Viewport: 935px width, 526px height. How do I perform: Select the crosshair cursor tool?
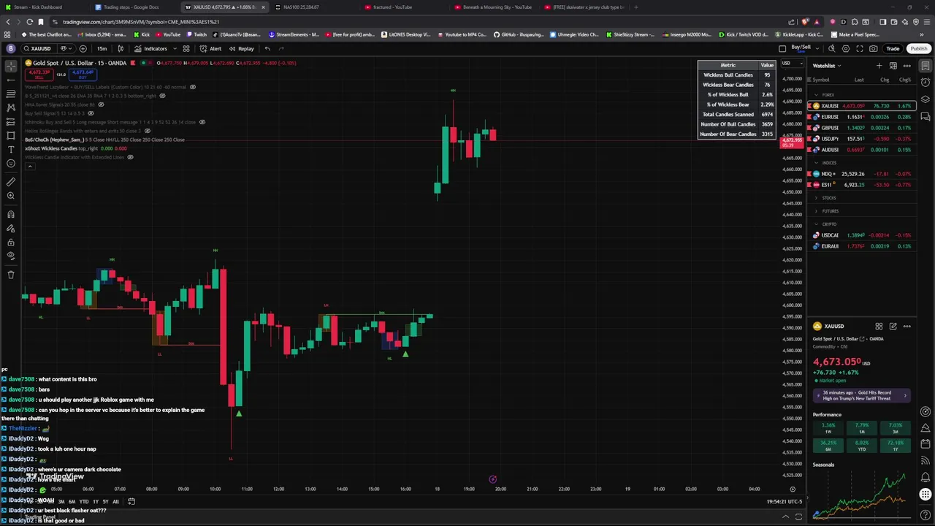tap(11, 66)
